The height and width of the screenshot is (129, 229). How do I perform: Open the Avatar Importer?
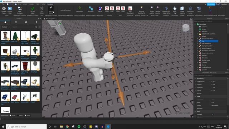click(182, 10)
